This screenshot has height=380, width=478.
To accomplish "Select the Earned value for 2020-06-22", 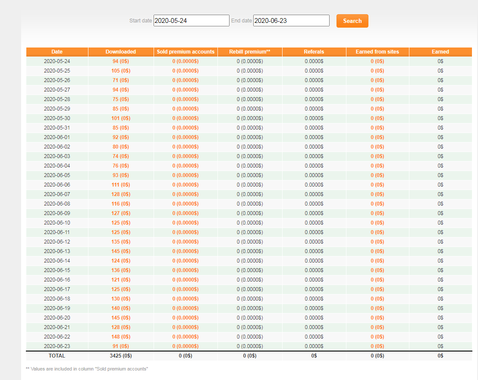I will click(440, 337).
